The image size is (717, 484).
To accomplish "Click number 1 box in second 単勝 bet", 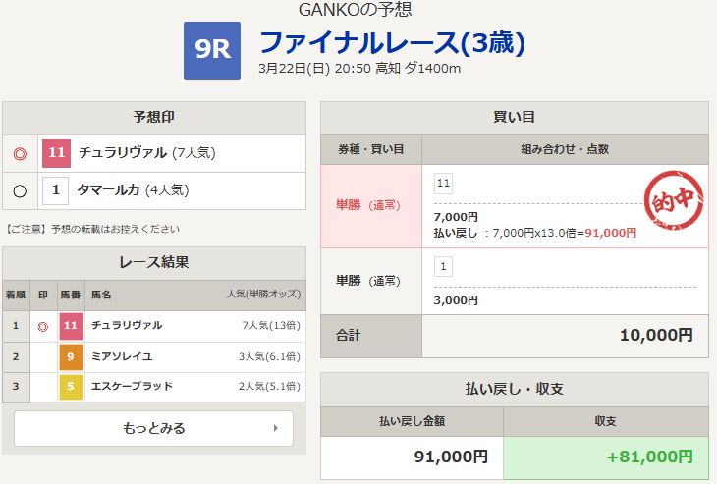I will 443,266.
